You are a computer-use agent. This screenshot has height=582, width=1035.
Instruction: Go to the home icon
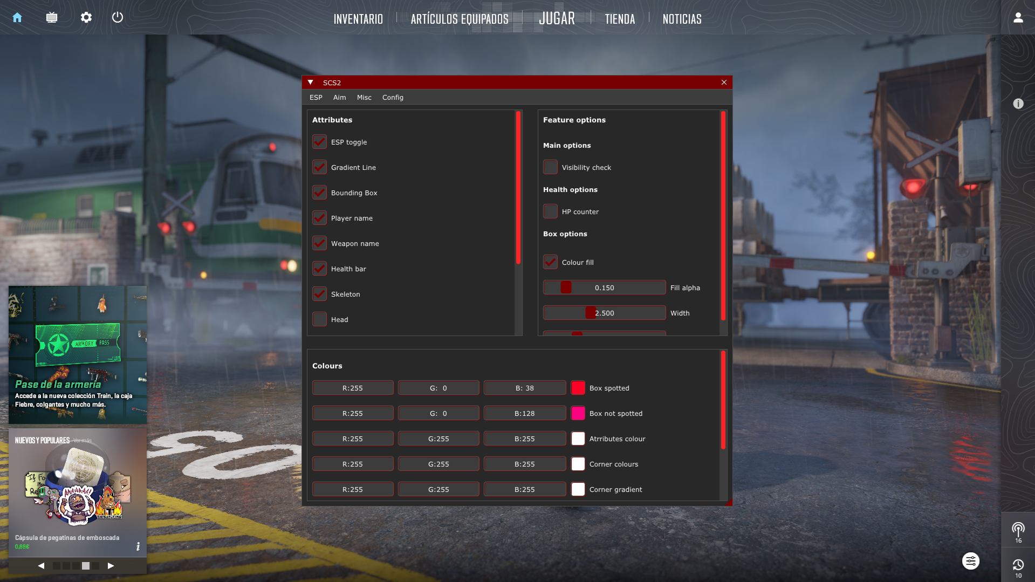(17, 17)
